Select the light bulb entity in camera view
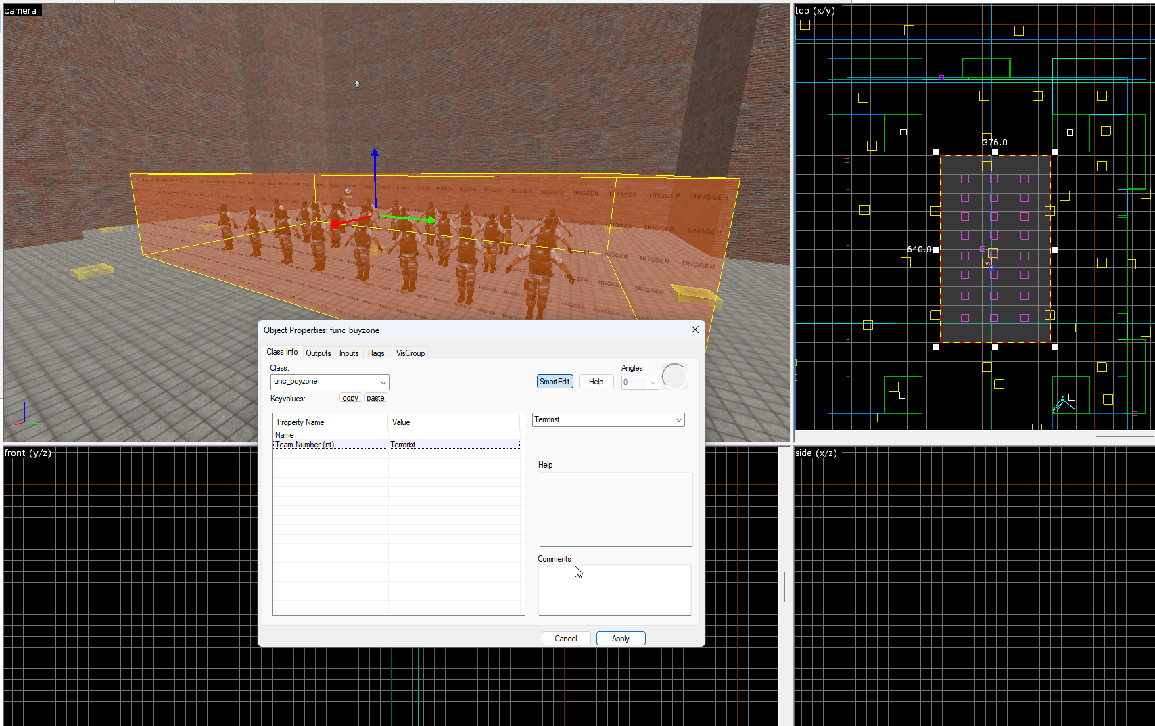This screenshot has height=726, width=1155. [x=357, y=85]
